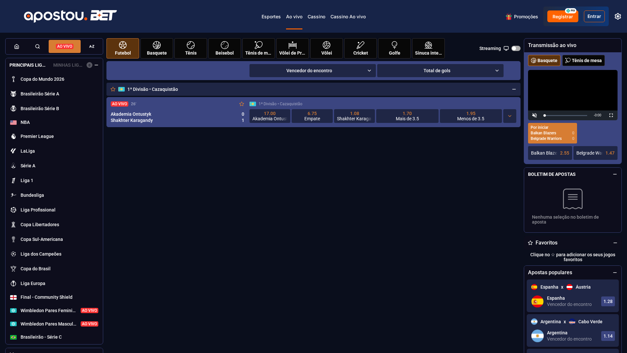This screenshot has height=353, width=627.
Task: Open the Premier League entry
Action: pyautogui.click(x=54, y=136)
